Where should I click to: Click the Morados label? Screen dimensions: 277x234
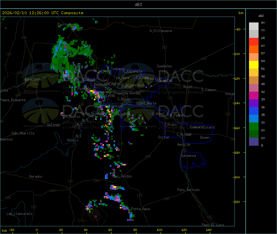point(36,176)
